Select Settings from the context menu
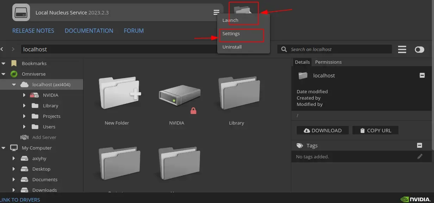This screenshot has height=203, width=434. point(231,34)
